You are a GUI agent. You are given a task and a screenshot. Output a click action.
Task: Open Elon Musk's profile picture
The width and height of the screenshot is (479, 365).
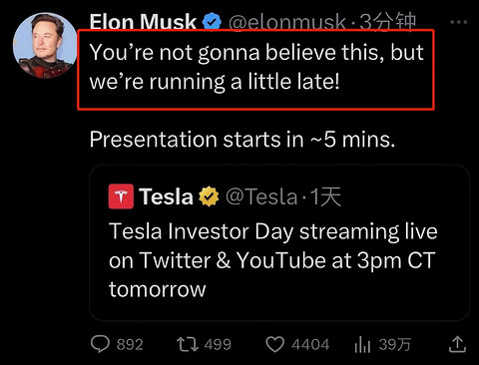[x=45, y=46]
